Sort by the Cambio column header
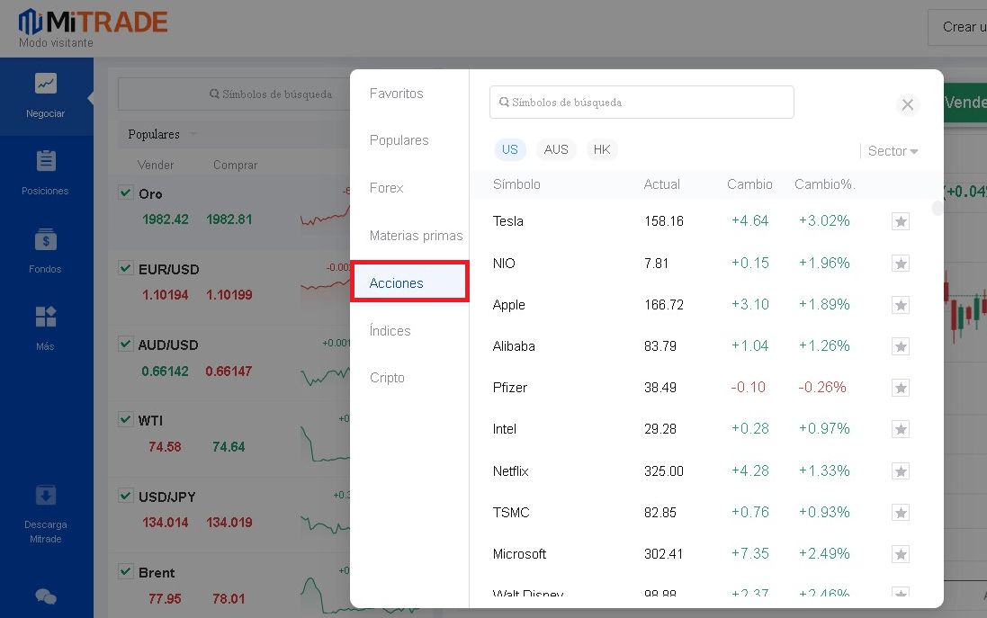 click(x=749, y=184)
